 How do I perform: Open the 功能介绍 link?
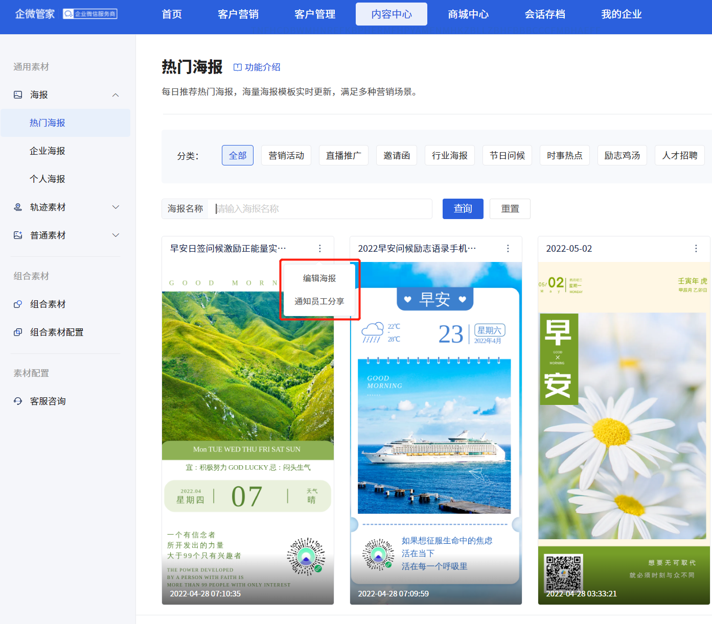[x=257, y=67]
